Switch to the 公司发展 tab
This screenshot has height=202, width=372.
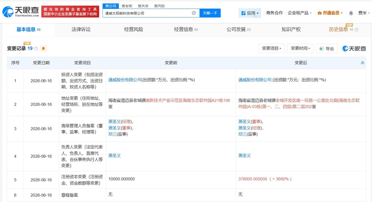(239, 29)
